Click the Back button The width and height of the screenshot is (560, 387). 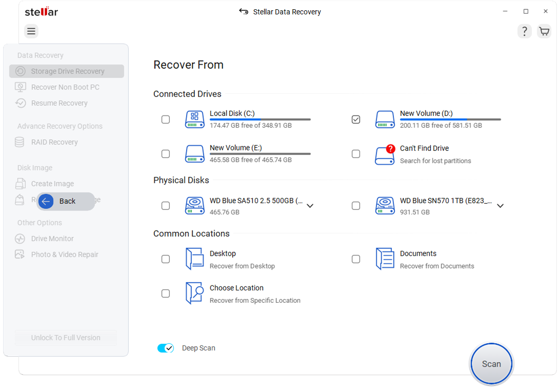pyautogui.click(x=66, y=201)
